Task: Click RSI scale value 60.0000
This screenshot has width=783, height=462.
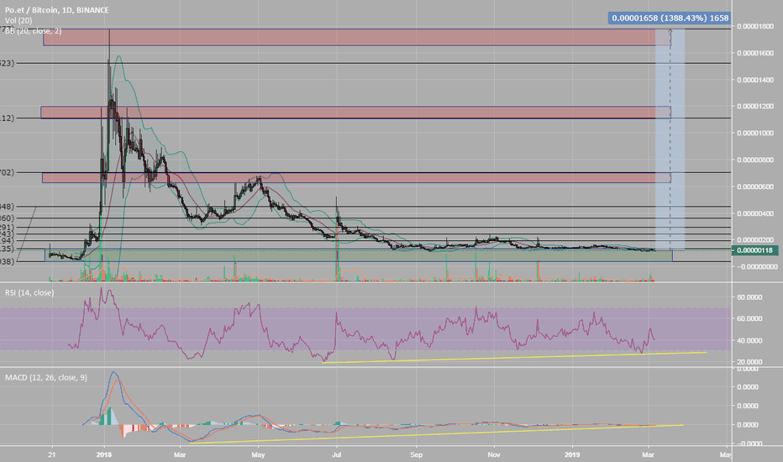Action: [749, 318]
